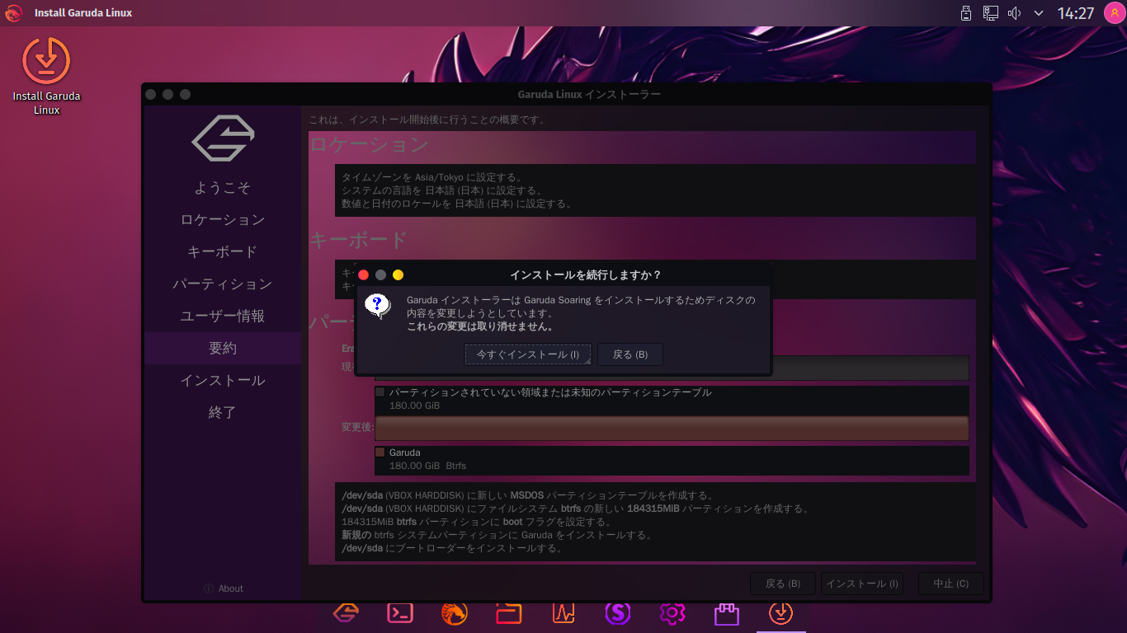
Task: Confirm with 今すぐインストール (I) button
Action: coord(528,354)
